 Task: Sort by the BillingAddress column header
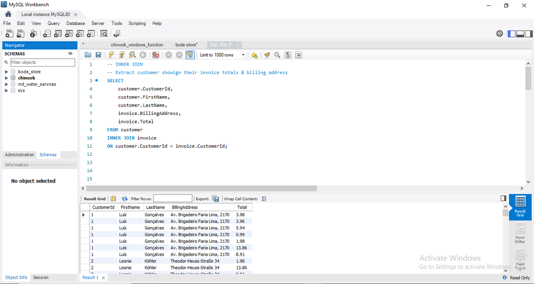[202, 207]
